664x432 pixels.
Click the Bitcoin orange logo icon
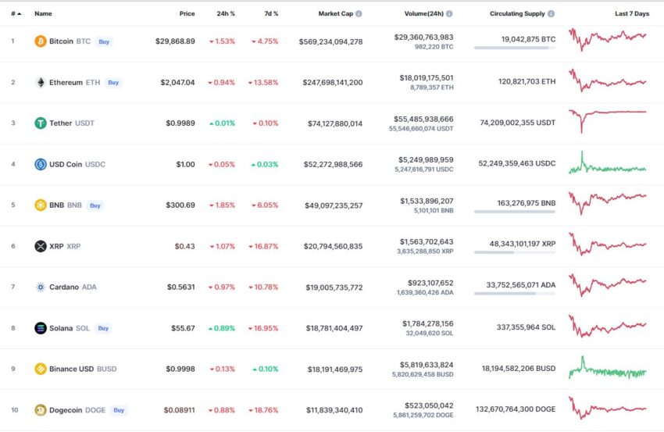pos(40,41)
